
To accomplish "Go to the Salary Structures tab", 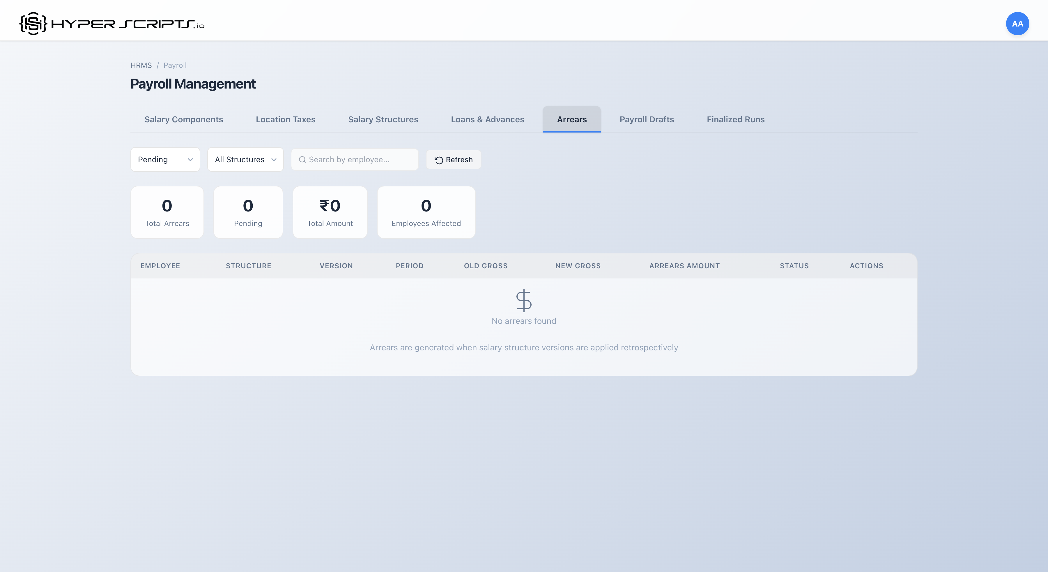I will tap(383, 120).
